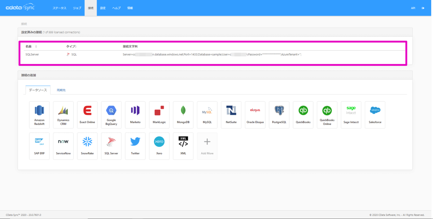Add a Xero connection
The image size is (433, 219).
[x=159, y=146]
